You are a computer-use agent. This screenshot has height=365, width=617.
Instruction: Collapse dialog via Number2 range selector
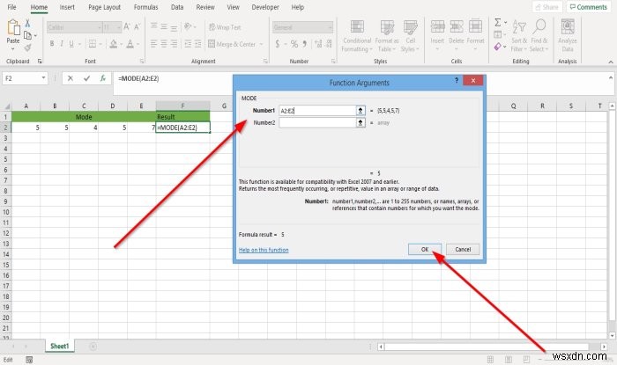[x=360, y=123]
